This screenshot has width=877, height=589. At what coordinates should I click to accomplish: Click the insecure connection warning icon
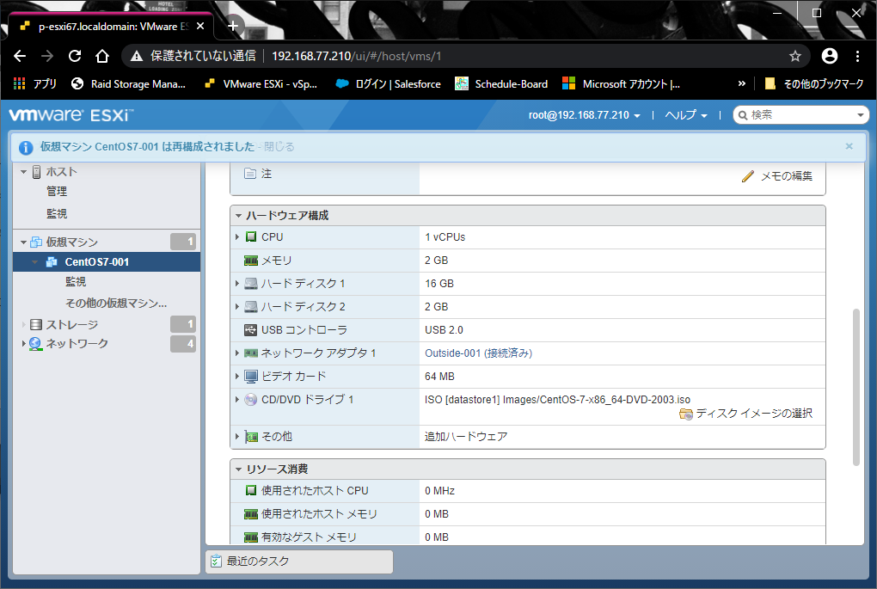137,56
